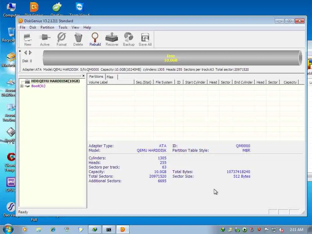Screen dimensions: 312x234
Task: Expand the Boot(X:) tree node
Action: point(22,86)
